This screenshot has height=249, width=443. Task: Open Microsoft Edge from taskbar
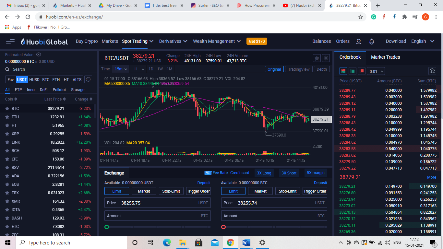point(167,243)
